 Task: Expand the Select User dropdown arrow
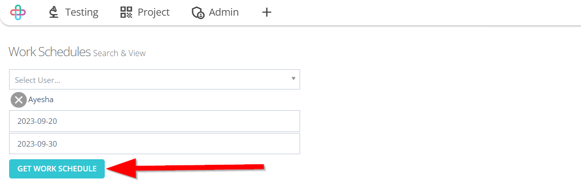click(293, 79)
